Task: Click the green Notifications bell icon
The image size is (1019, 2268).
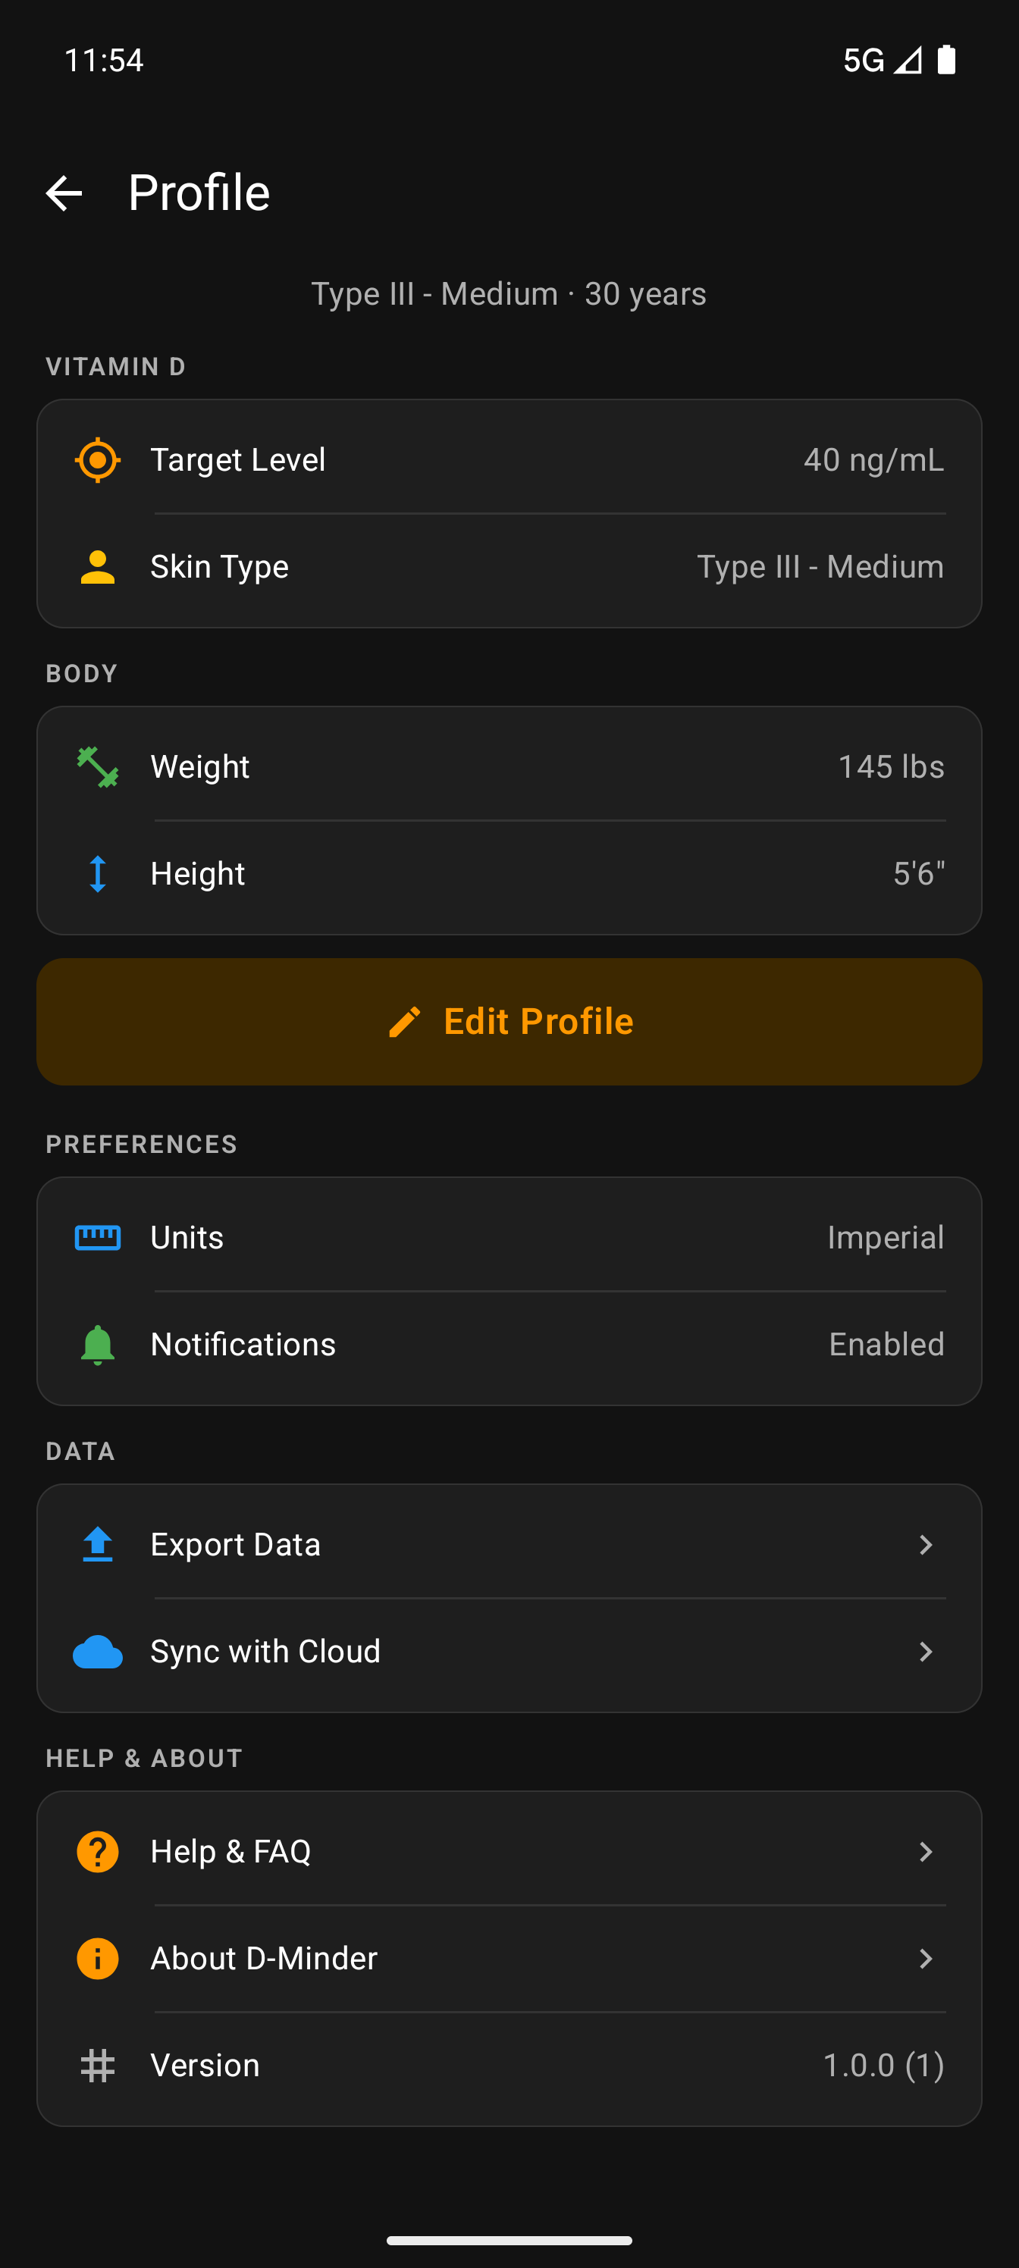Action: coord(98,1345)
